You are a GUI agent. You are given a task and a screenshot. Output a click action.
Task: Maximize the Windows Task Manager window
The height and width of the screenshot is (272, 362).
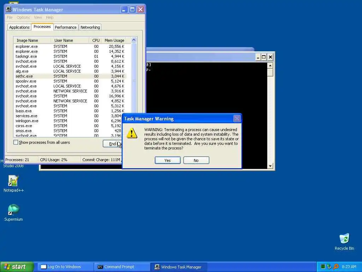[x=132, y=10]
